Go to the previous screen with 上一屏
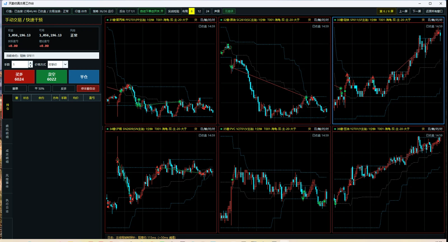Screen dimensions: 448x242 pyautogui.click(x=403, y=11)
